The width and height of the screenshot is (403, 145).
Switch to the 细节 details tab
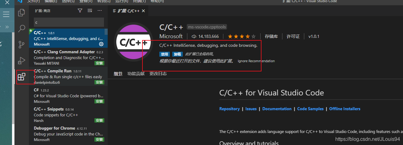click(118, 74)
